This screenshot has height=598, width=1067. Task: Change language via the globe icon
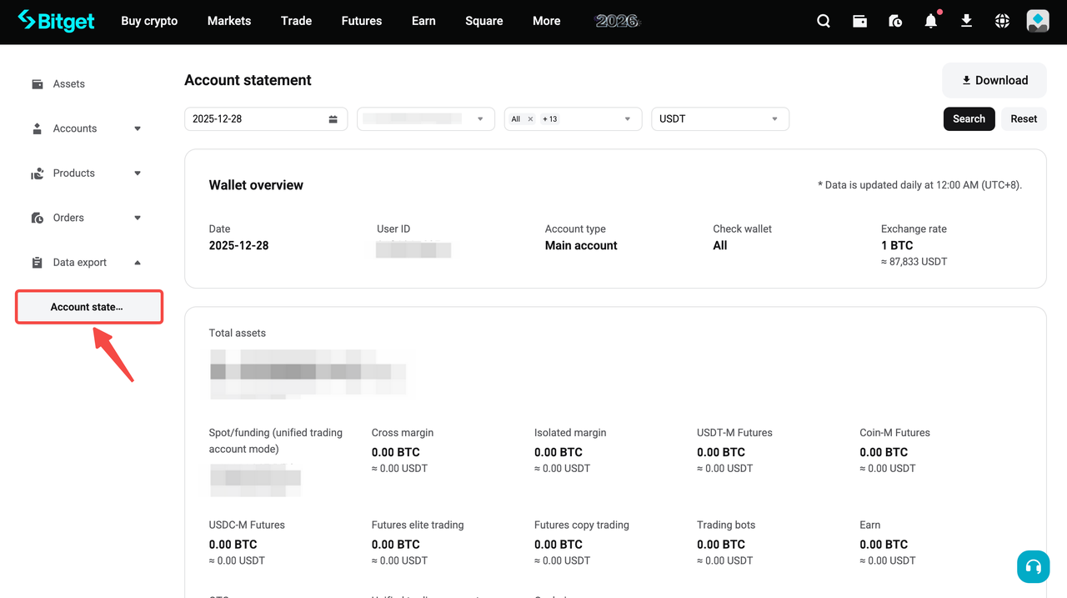(x=1001, y=21)
